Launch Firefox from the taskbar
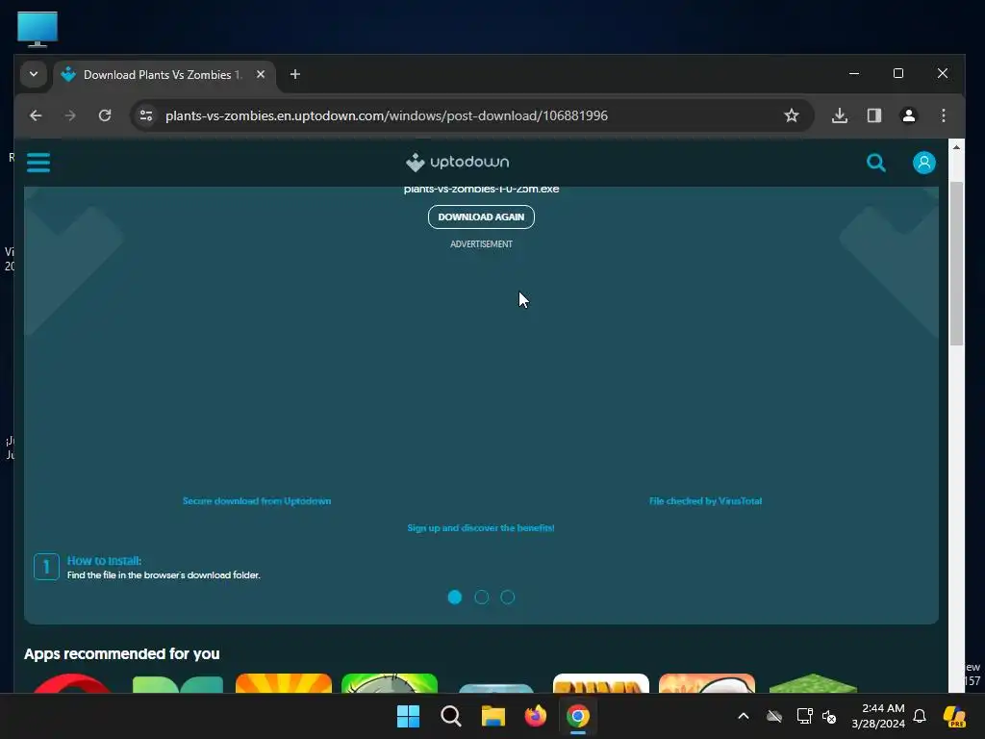This screenshot has width=985, height=739. click(535, 716)
